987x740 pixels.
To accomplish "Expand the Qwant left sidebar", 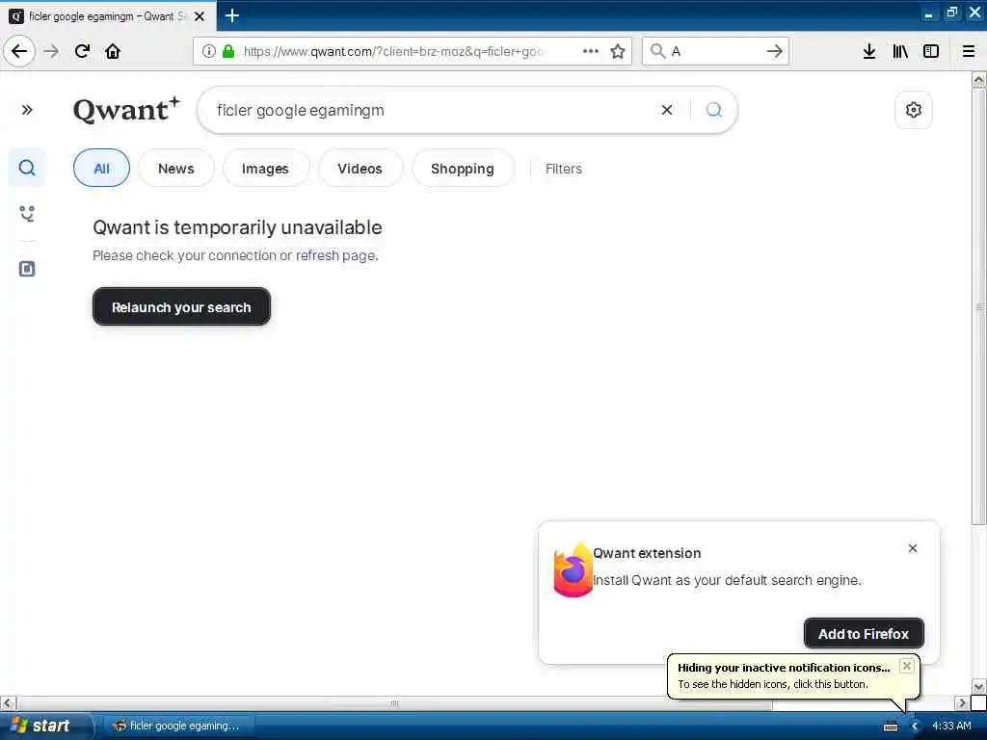I will point(27,110).
